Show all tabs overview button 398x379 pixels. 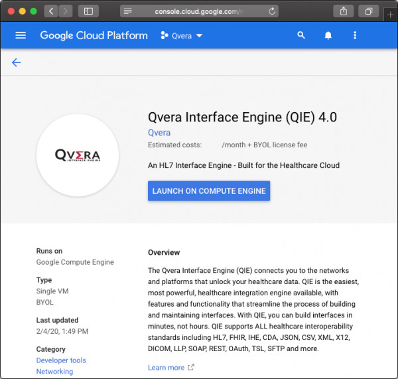click(369, 11)
